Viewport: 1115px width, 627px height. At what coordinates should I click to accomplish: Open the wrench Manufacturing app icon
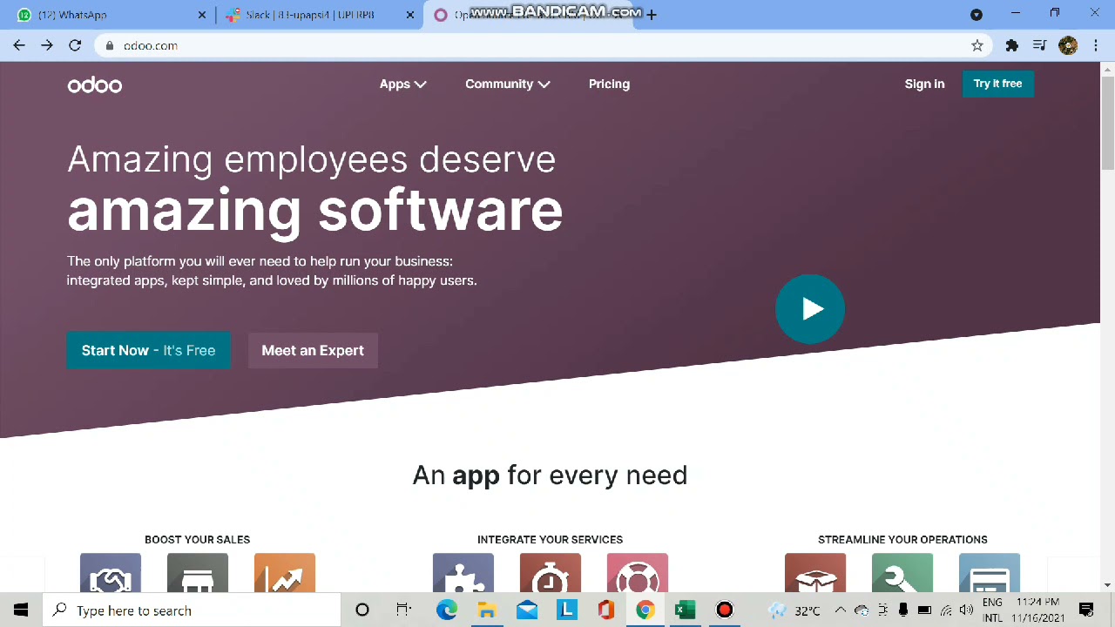pos(902,573)
